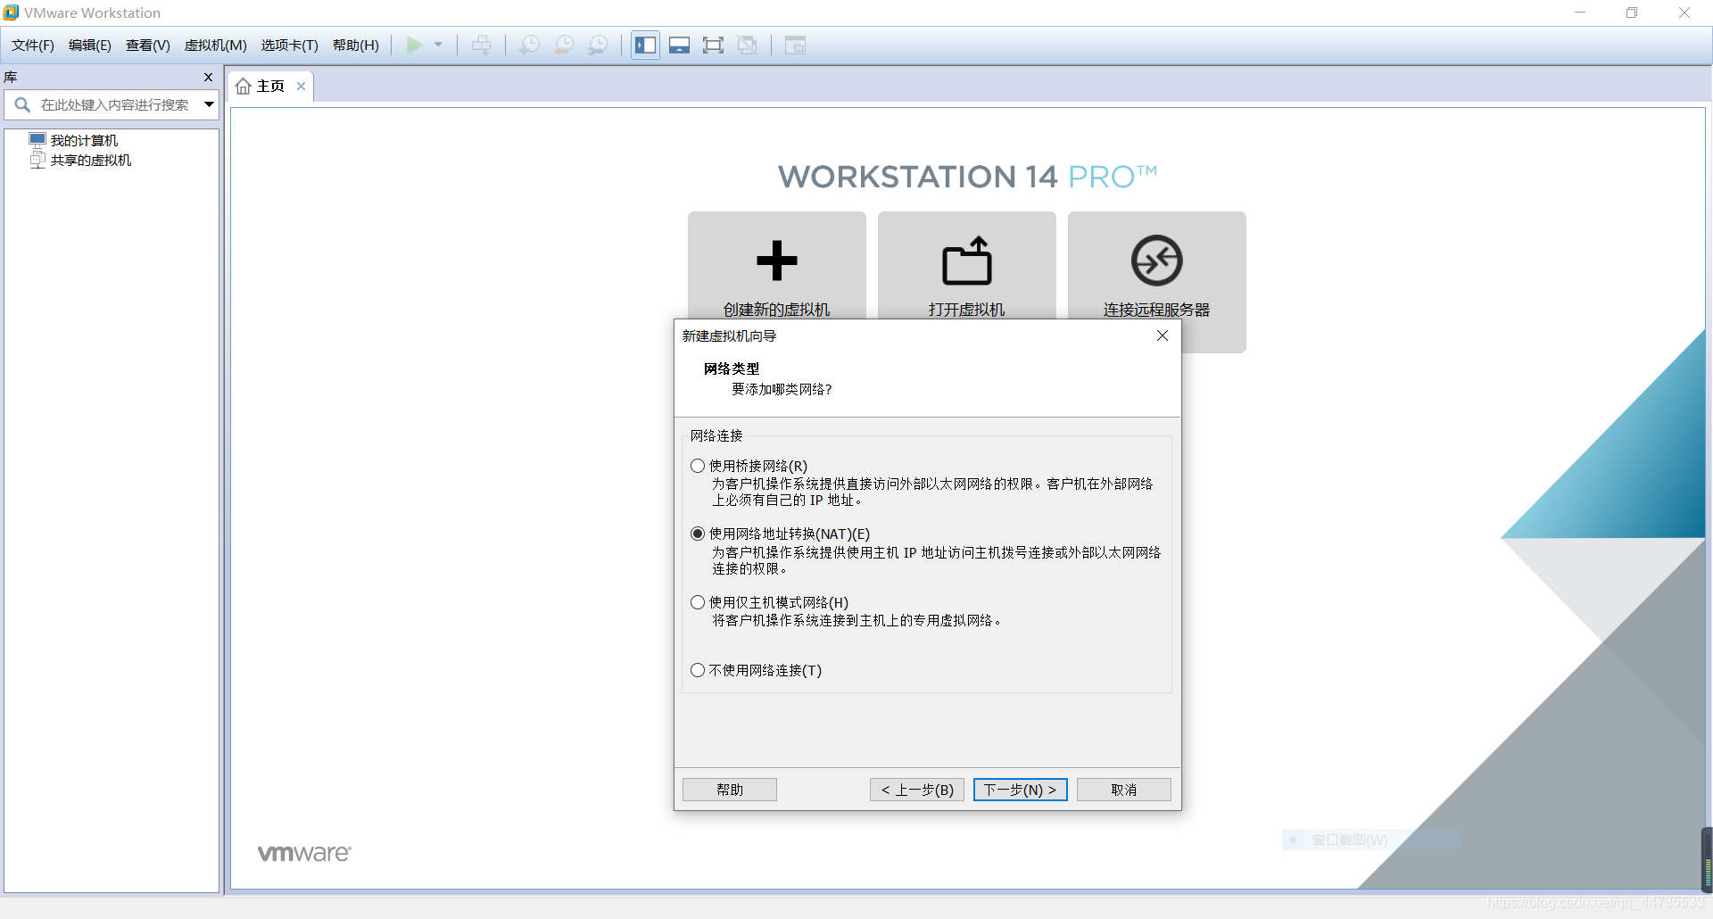Click the green power-on play button
The height and width of the screenshot is (919, 1713).
pos(414,45)
